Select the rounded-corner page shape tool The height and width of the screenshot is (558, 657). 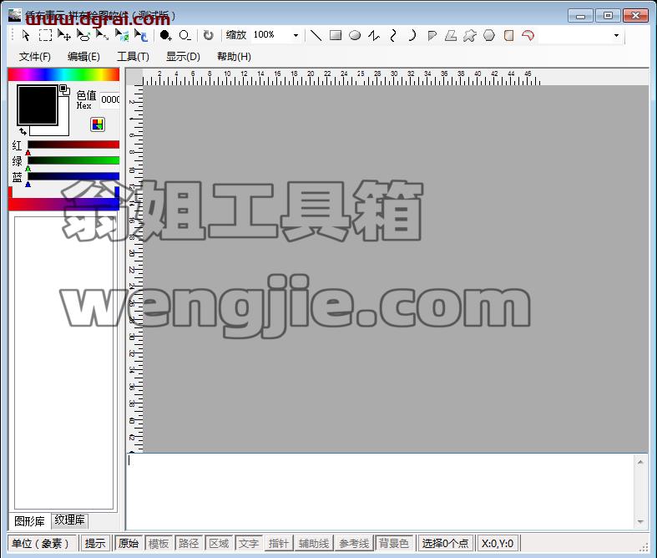[x=508, y=36]
